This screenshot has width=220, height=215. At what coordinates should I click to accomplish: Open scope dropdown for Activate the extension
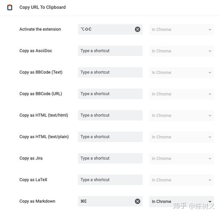(181, 29)
